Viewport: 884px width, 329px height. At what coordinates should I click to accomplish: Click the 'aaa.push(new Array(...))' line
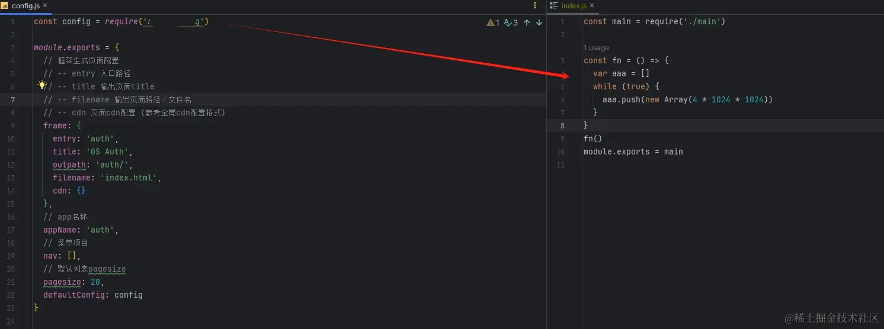coord(688,99)
